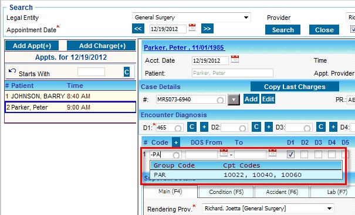
Task: Select PAR group code suggestion row
Action: click(246, 175)
